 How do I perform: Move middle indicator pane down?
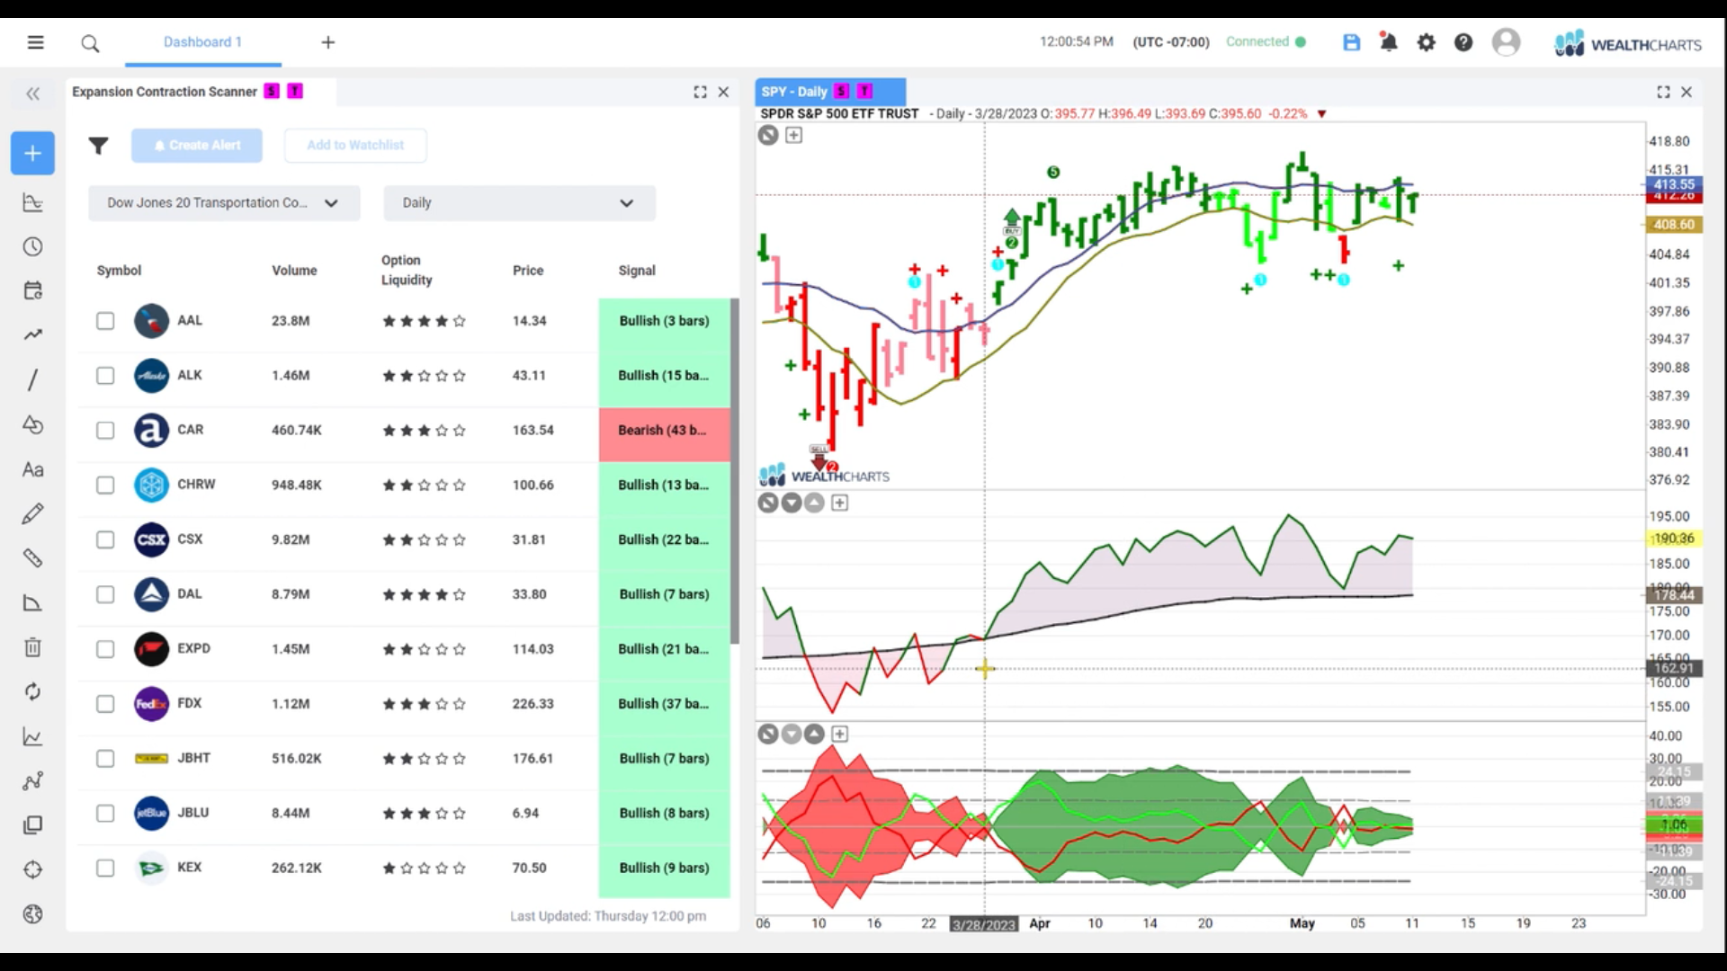click(x=792, y=503)
